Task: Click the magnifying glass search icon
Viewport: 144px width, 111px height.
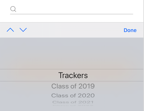Action: pyautogui.click(x=13, y=9)
